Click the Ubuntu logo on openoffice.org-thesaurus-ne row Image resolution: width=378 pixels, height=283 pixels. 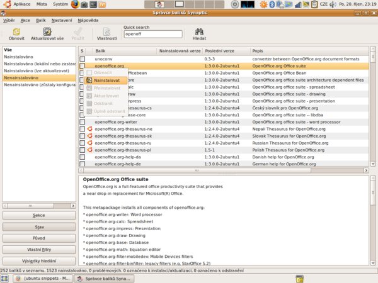click(x=89, y=129)
